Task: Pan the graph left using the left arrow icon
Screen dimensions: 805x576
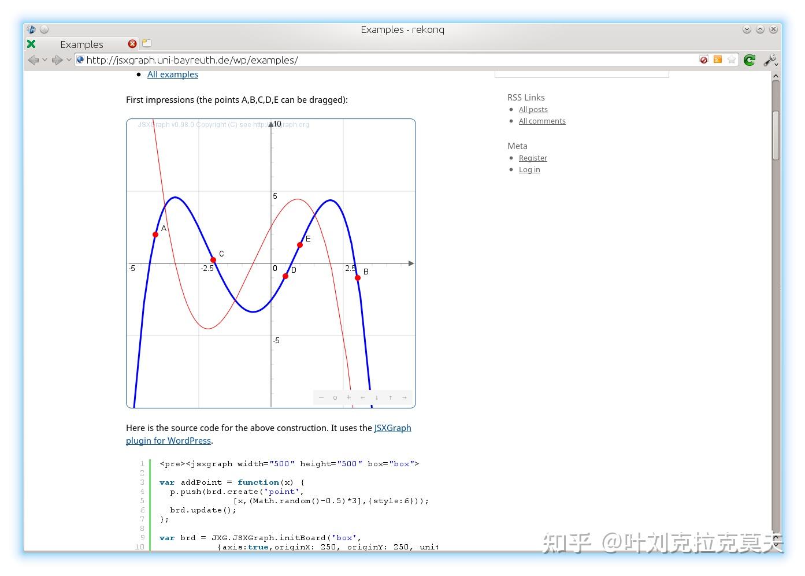Action: coord(362,397)
